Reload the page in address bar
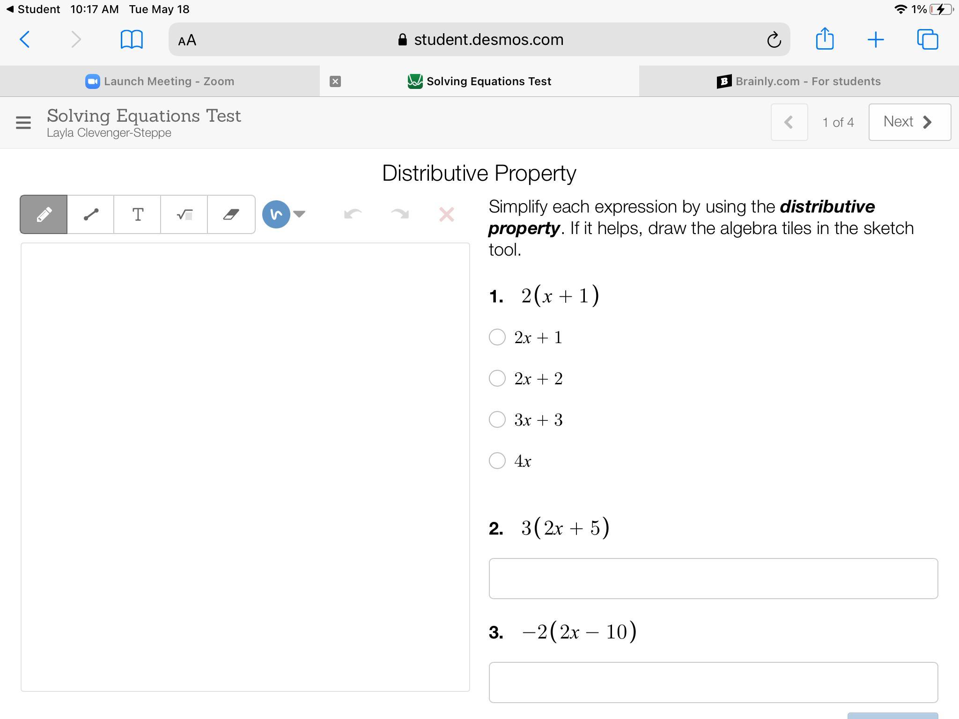The height and width of the screenshot is (719, 959). pyautogui.click(x=774, y=40)
